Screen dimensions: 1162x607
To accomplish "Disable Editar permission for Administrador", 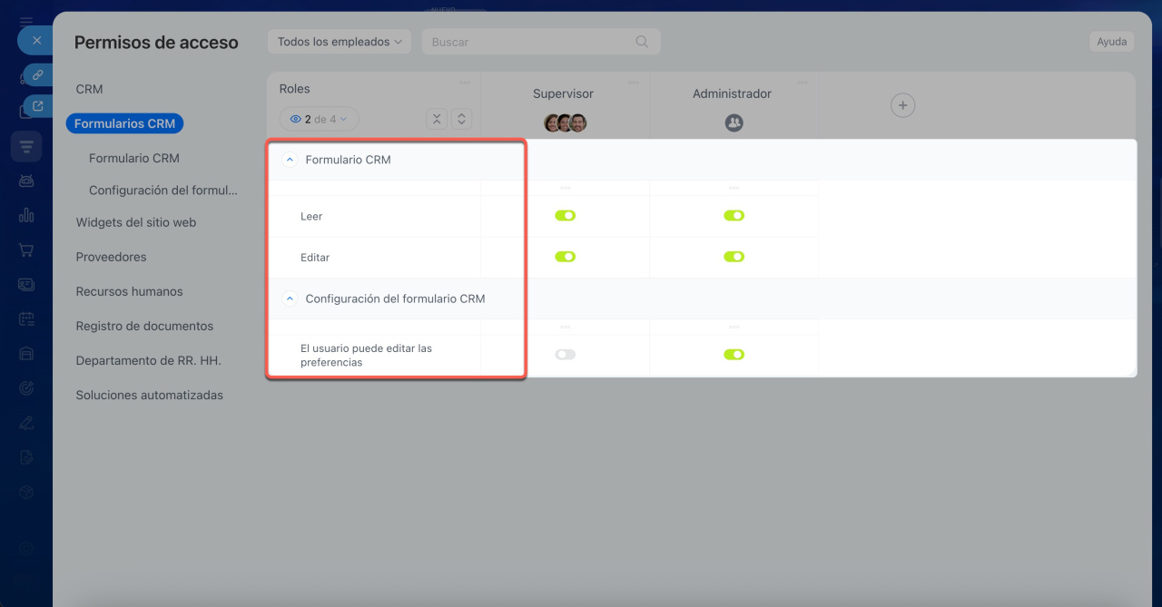I will click(x=734, y=257).
